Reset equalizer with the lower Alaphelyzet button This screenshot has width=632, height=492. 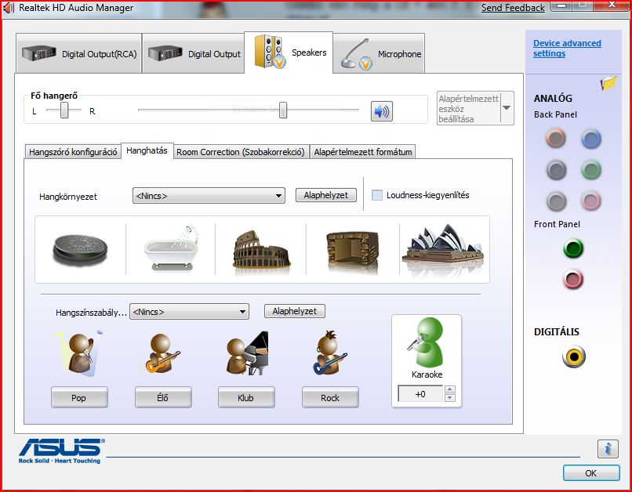pos(295,311)
